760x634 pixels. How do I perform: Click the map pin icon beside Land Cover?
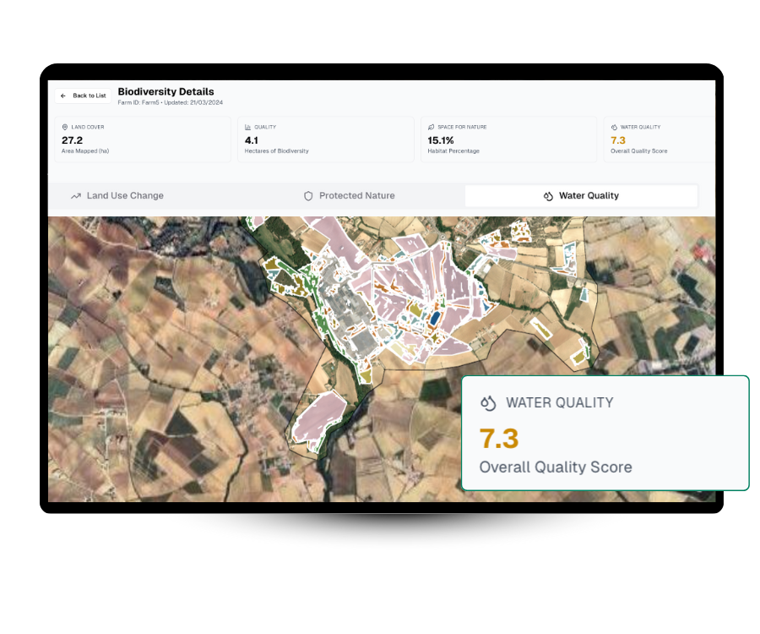click(65, 127)
